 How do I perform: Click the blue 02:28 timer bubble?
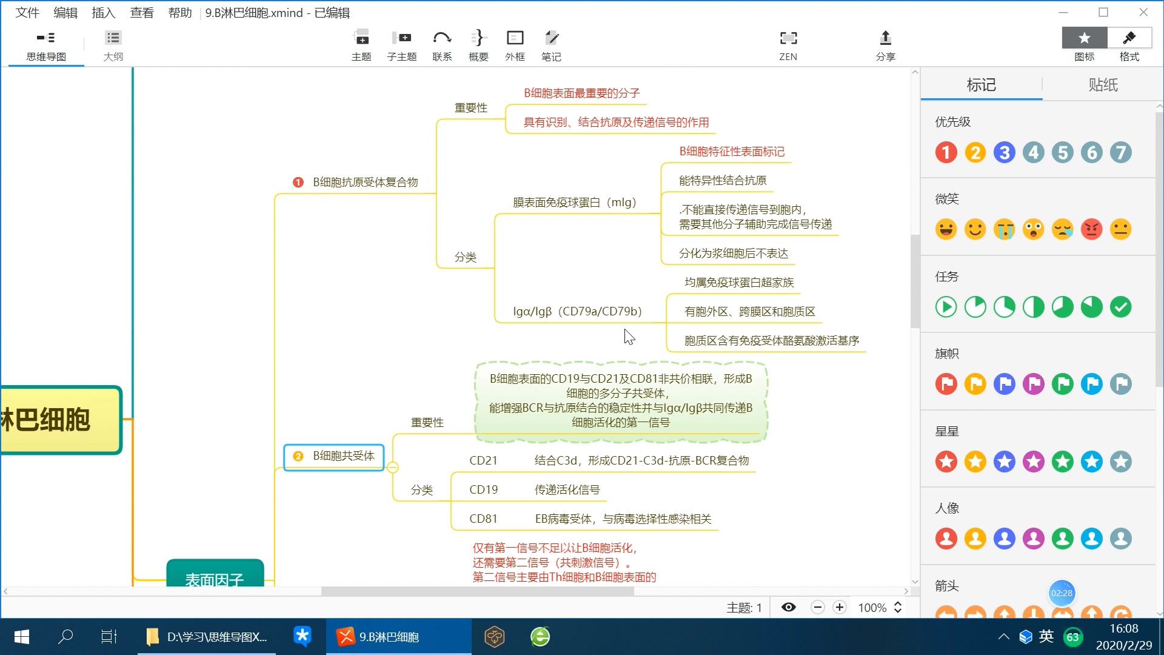(1062, 593)
